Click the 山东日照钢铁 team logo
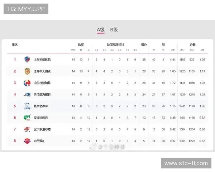 tap(27, 83)
